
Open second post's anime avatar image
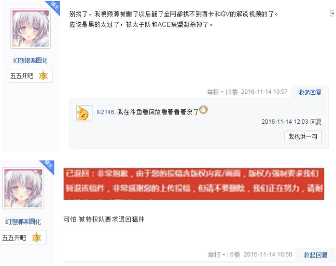click(x=23, y=188)
